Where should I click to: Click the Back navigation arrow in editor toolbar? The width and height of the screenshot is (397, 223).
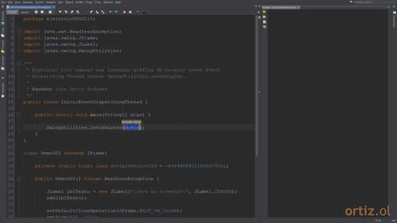(42, 12)
